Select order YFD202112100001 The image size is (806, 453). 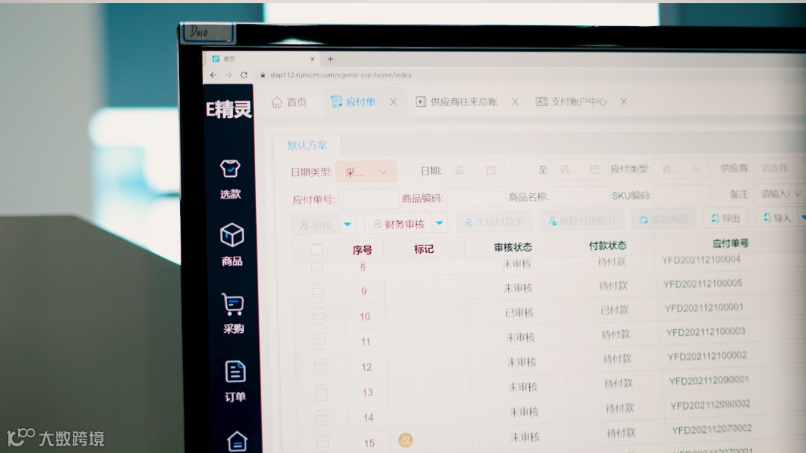point(704,307)
